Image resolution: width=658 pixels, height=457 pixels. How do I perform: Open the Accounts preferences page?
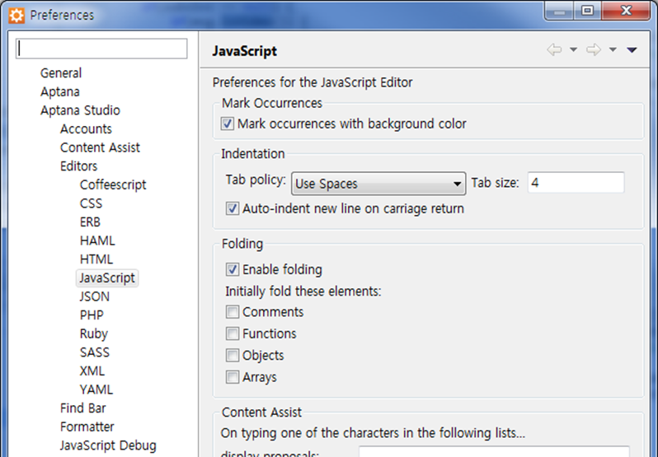click(x=86, y=129)
